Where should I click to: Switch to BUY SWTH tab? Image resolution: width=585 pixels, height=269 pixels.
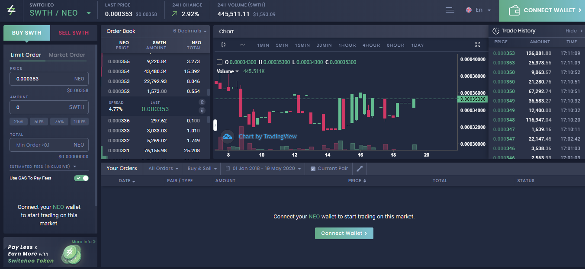[x=27, y=33]
